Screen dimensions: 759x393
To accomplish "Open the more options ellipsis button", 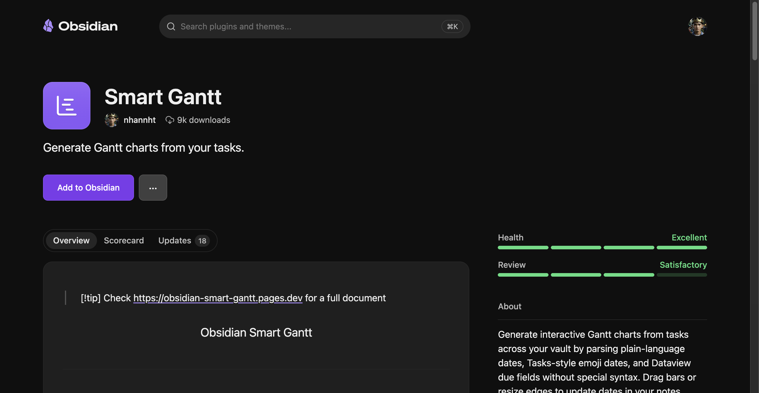I will pyautogui.click(x=153, y=188).
